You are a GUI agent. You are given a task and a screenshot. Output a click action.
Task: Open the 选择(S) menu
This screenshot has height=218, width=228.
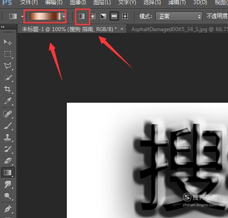coord(152,2)
